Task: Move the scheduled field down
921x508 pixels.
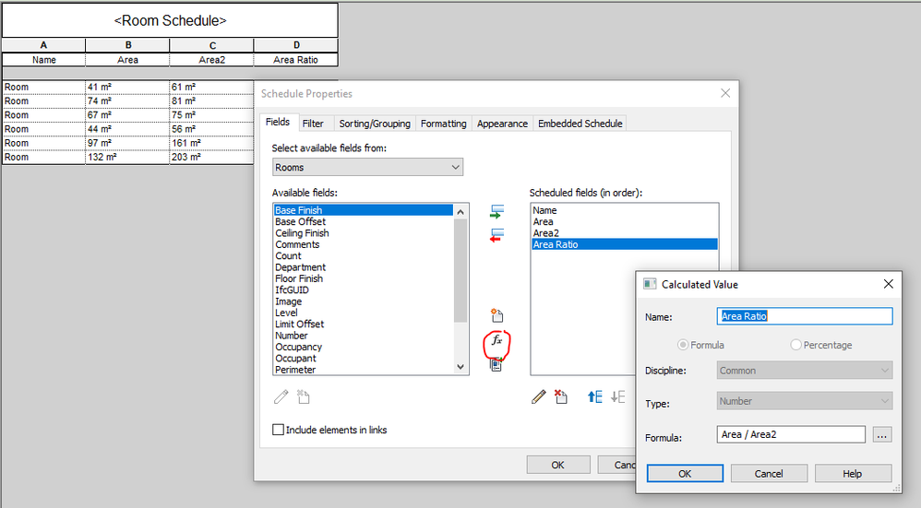Action: click(618, 397)
